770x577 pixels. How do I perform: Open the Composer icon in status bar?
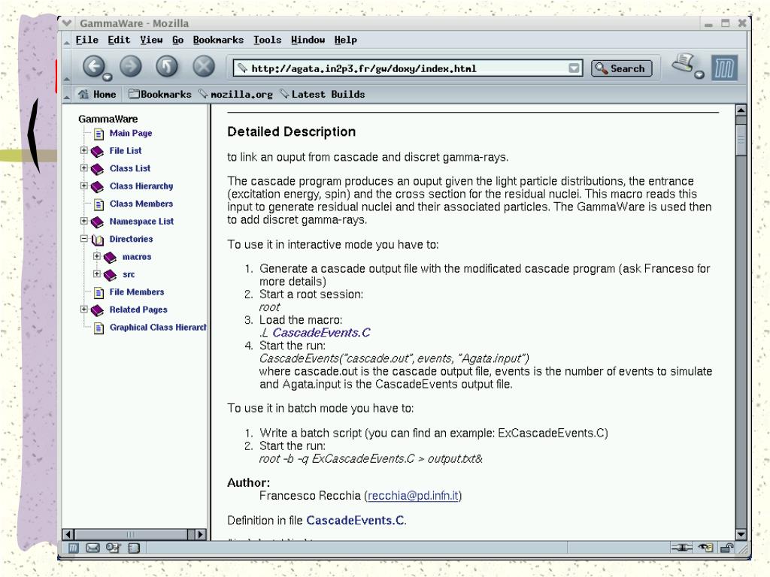point(113,548)
